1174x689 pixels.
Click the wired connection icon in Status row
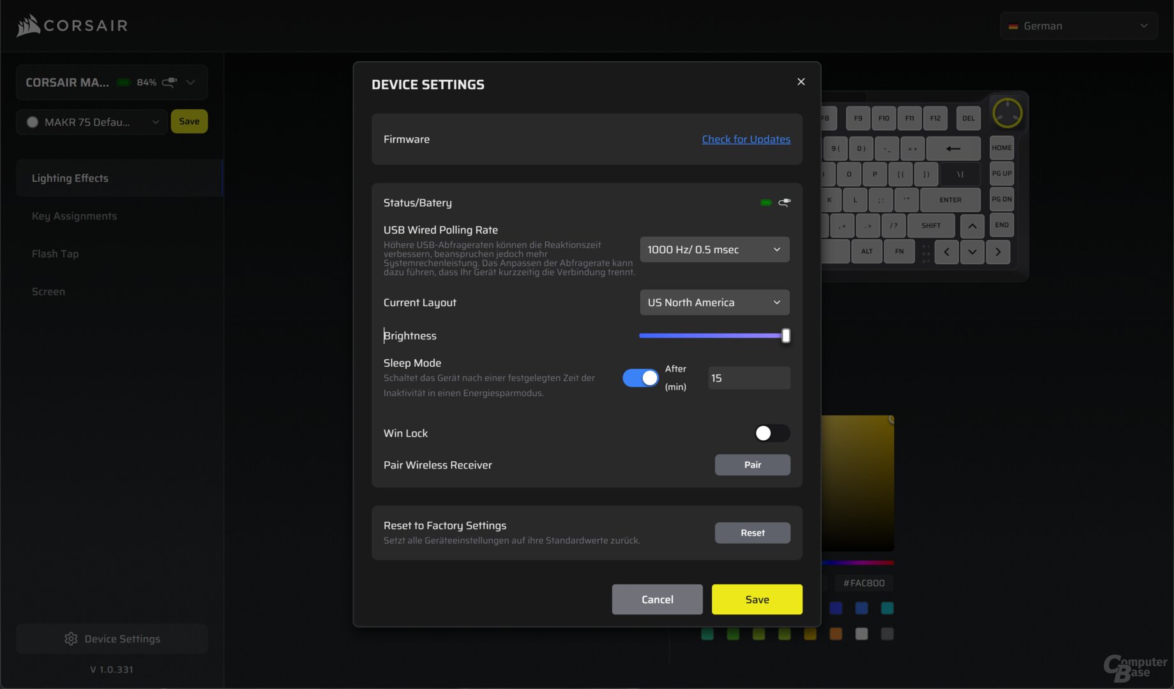pyautogui.click(x=785, y=203)
